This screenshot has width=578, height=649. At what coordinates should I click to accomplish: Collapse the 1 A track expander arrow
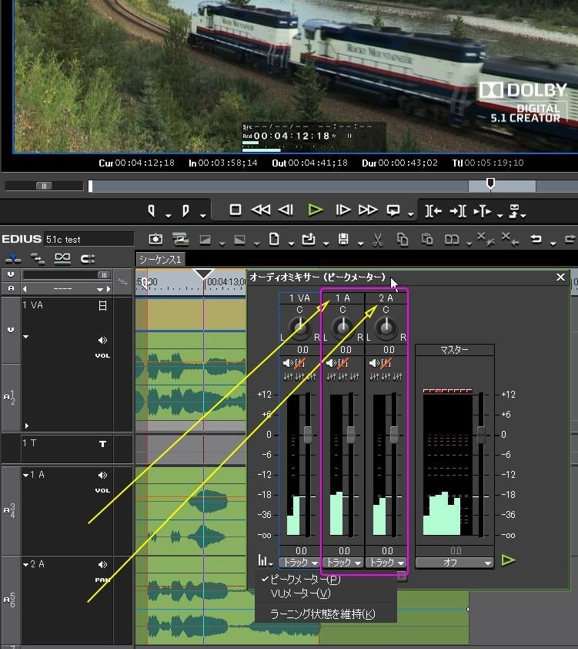point(25,475)
